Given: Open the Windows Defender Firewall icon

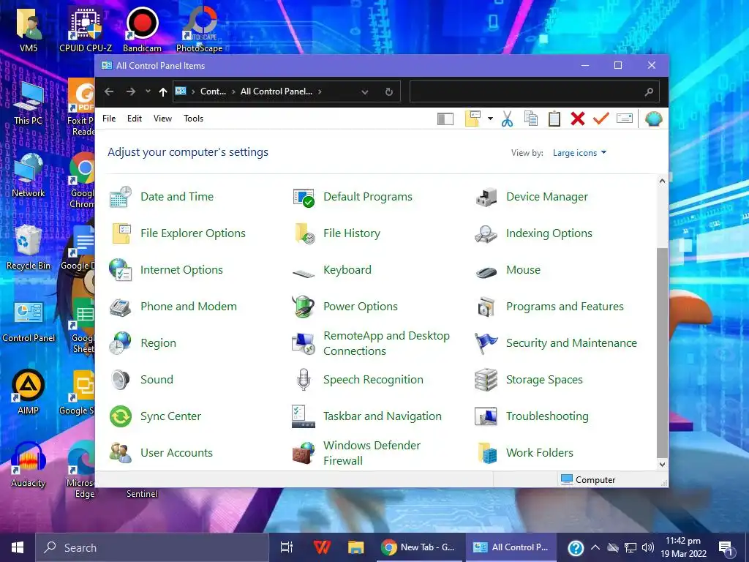Looking at the screenshot, I should tap(304, 453).
